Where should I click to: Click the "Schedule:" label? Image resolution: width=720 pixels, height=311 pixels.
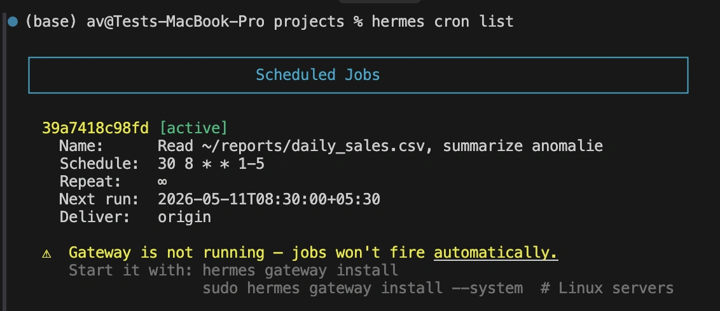coord(99,164)
